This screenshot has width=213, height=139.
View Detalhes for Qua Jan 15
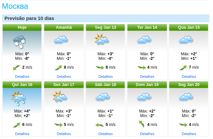pos(189,77)
